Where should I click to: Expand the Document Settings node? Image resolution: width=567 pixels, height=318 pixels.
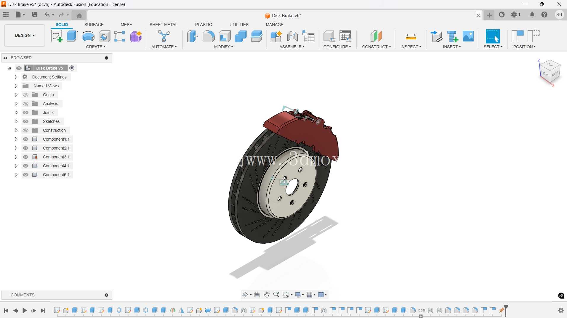click(16, 77)
